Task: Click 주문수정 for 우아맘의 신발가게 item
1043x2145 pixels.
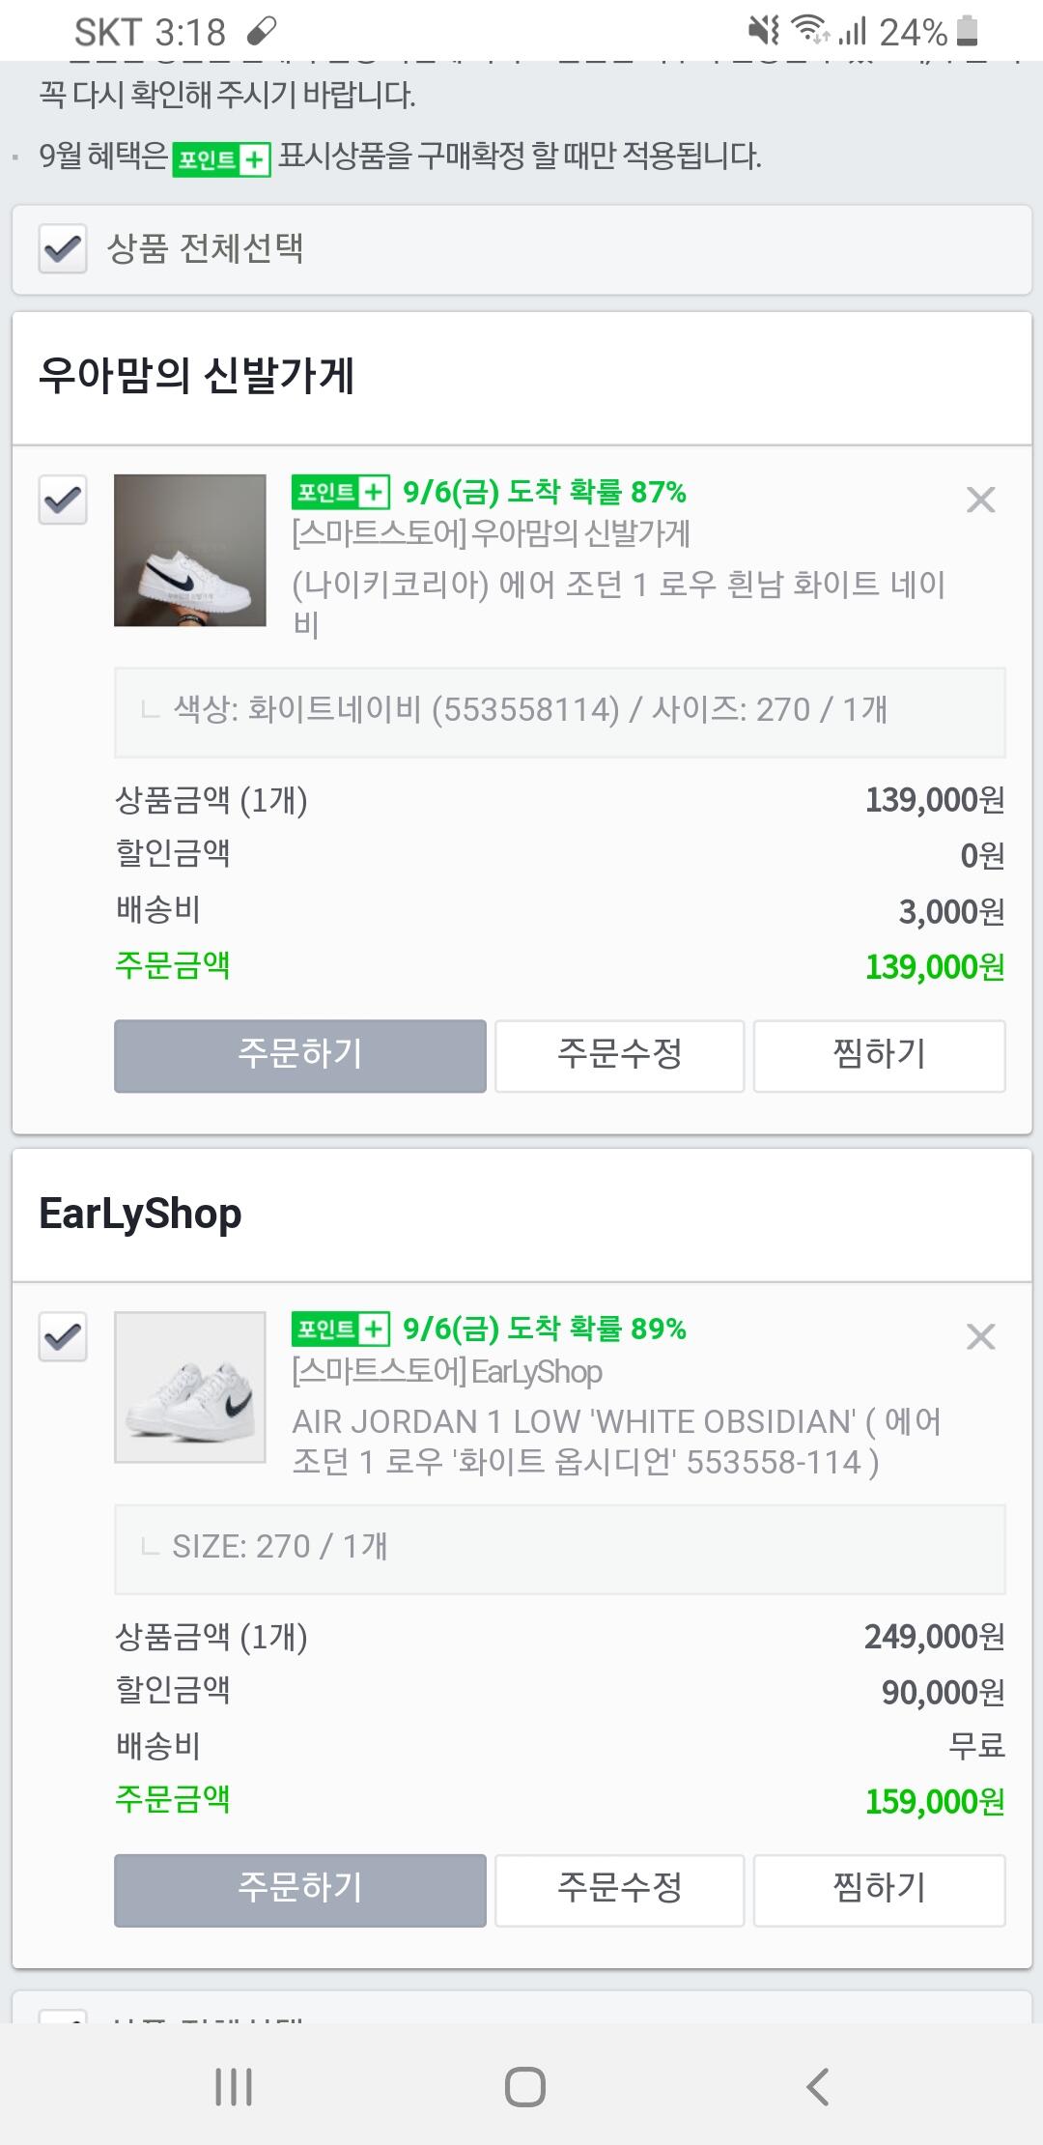Action: pyautogui.click(x=619, y=1055)
